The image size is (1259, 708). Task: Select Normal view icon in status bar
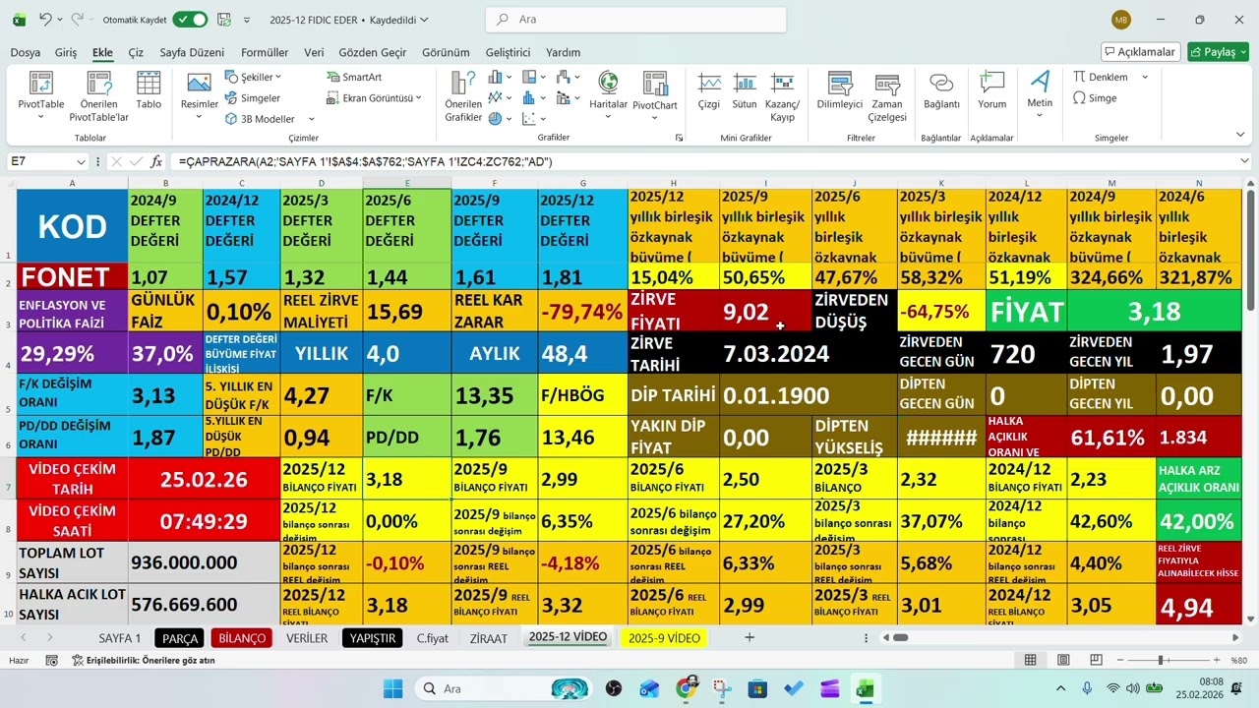1031,660
